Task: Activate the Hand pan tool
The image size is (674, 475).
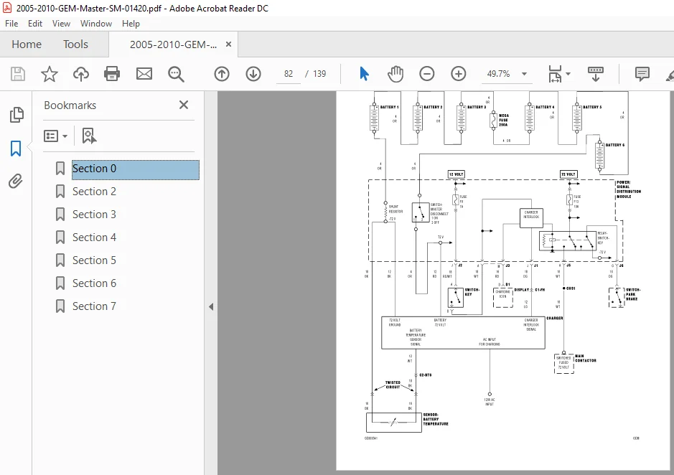Action: tap(395, 74)
